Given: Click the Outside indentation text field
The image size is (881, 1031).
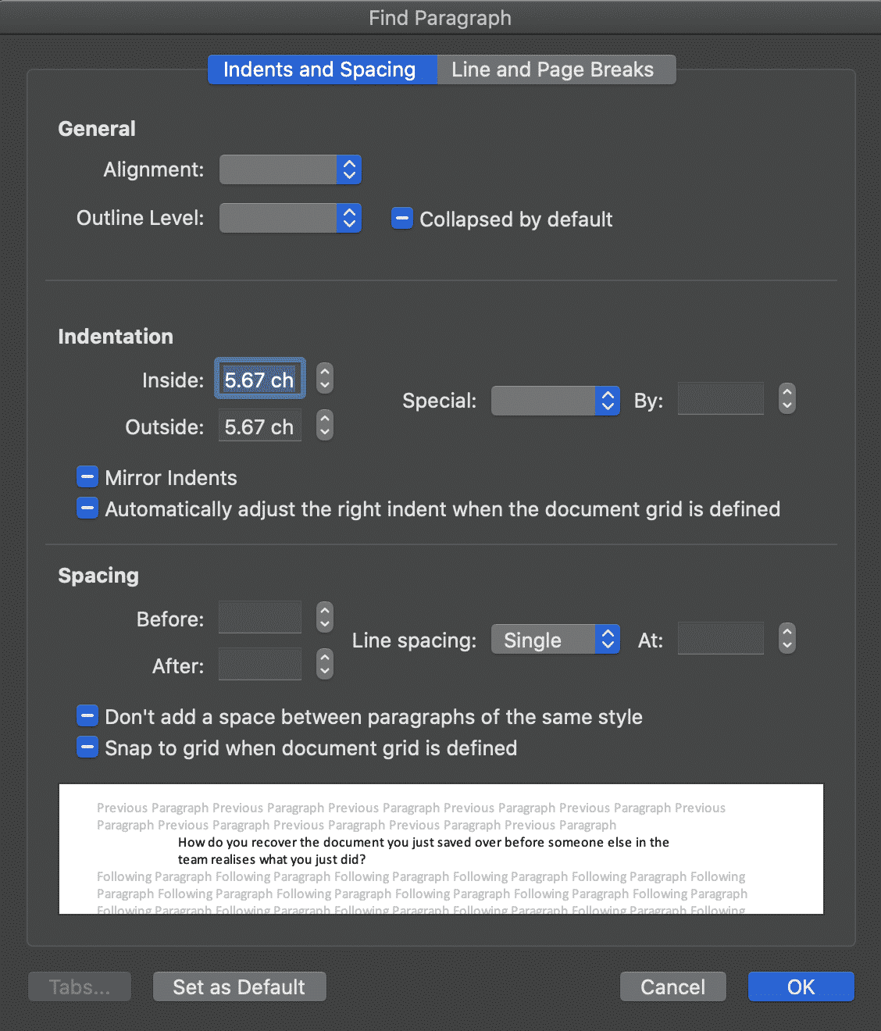Looking at the screenshot, I should 259,426.
